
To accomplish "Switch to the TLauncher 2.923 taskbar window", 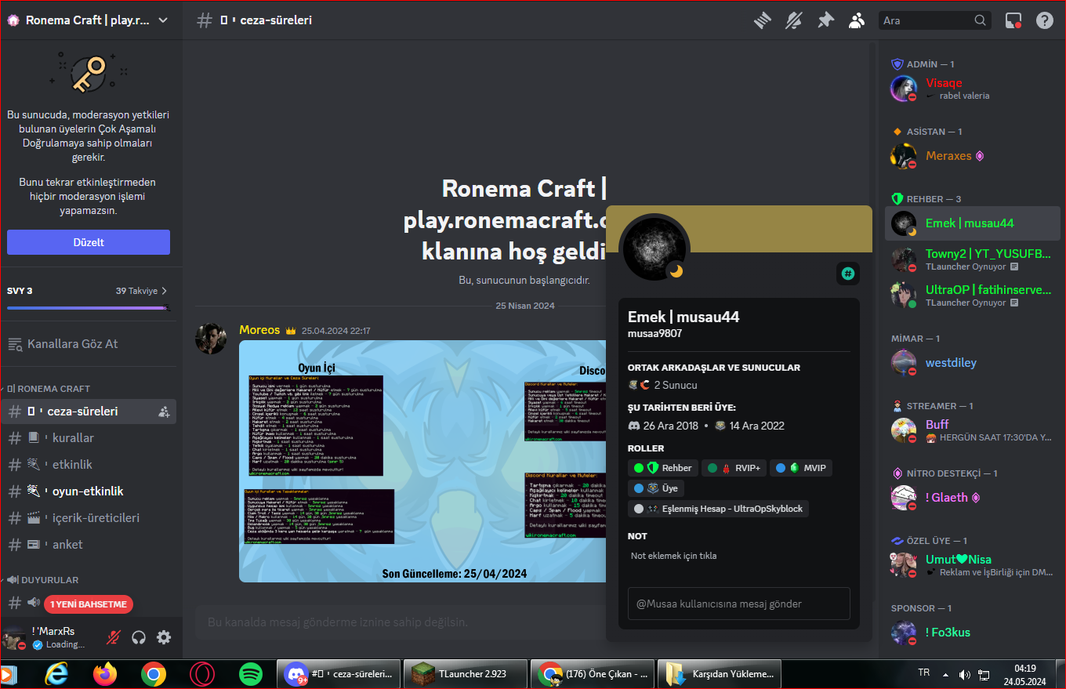I will (x=466, y=674).
